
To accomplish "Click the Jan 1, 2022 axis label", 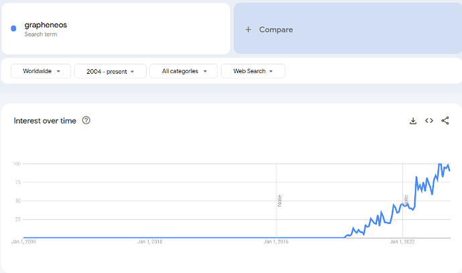I will pos(402,241).
